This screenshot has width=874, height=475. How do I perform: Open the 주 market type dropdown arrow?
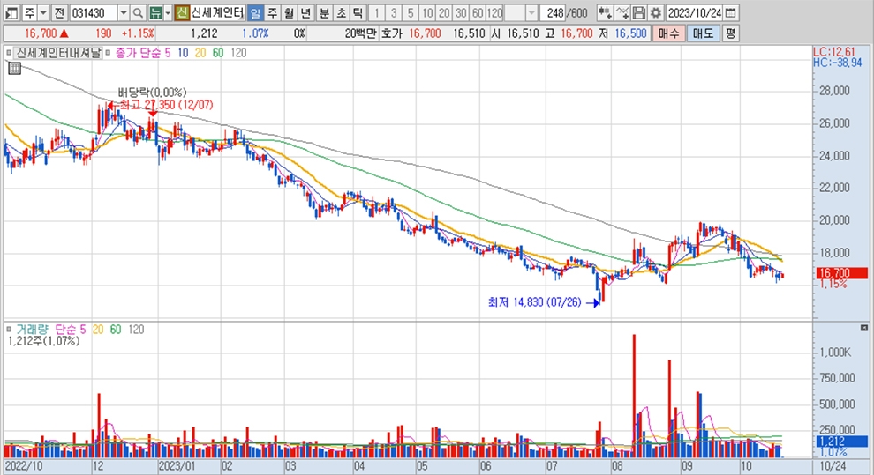42,13
